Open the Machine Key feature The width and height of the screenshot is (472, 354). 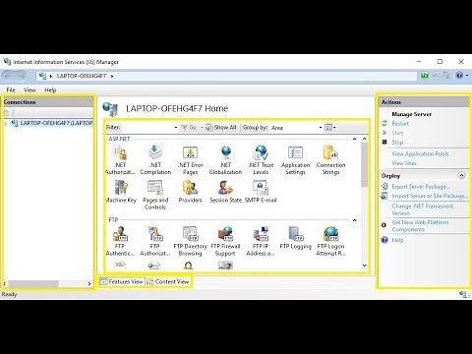pyautogui.click(x=121, y=192)
